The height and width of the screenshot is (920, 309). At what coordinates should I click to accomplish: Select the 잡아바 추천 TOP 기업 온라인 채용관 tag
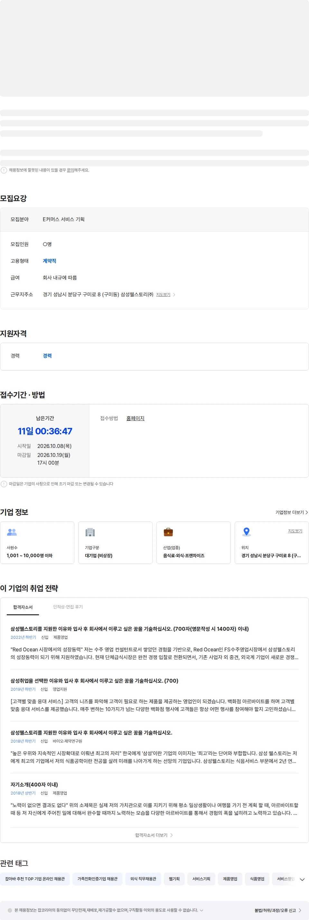coord(35,879)
